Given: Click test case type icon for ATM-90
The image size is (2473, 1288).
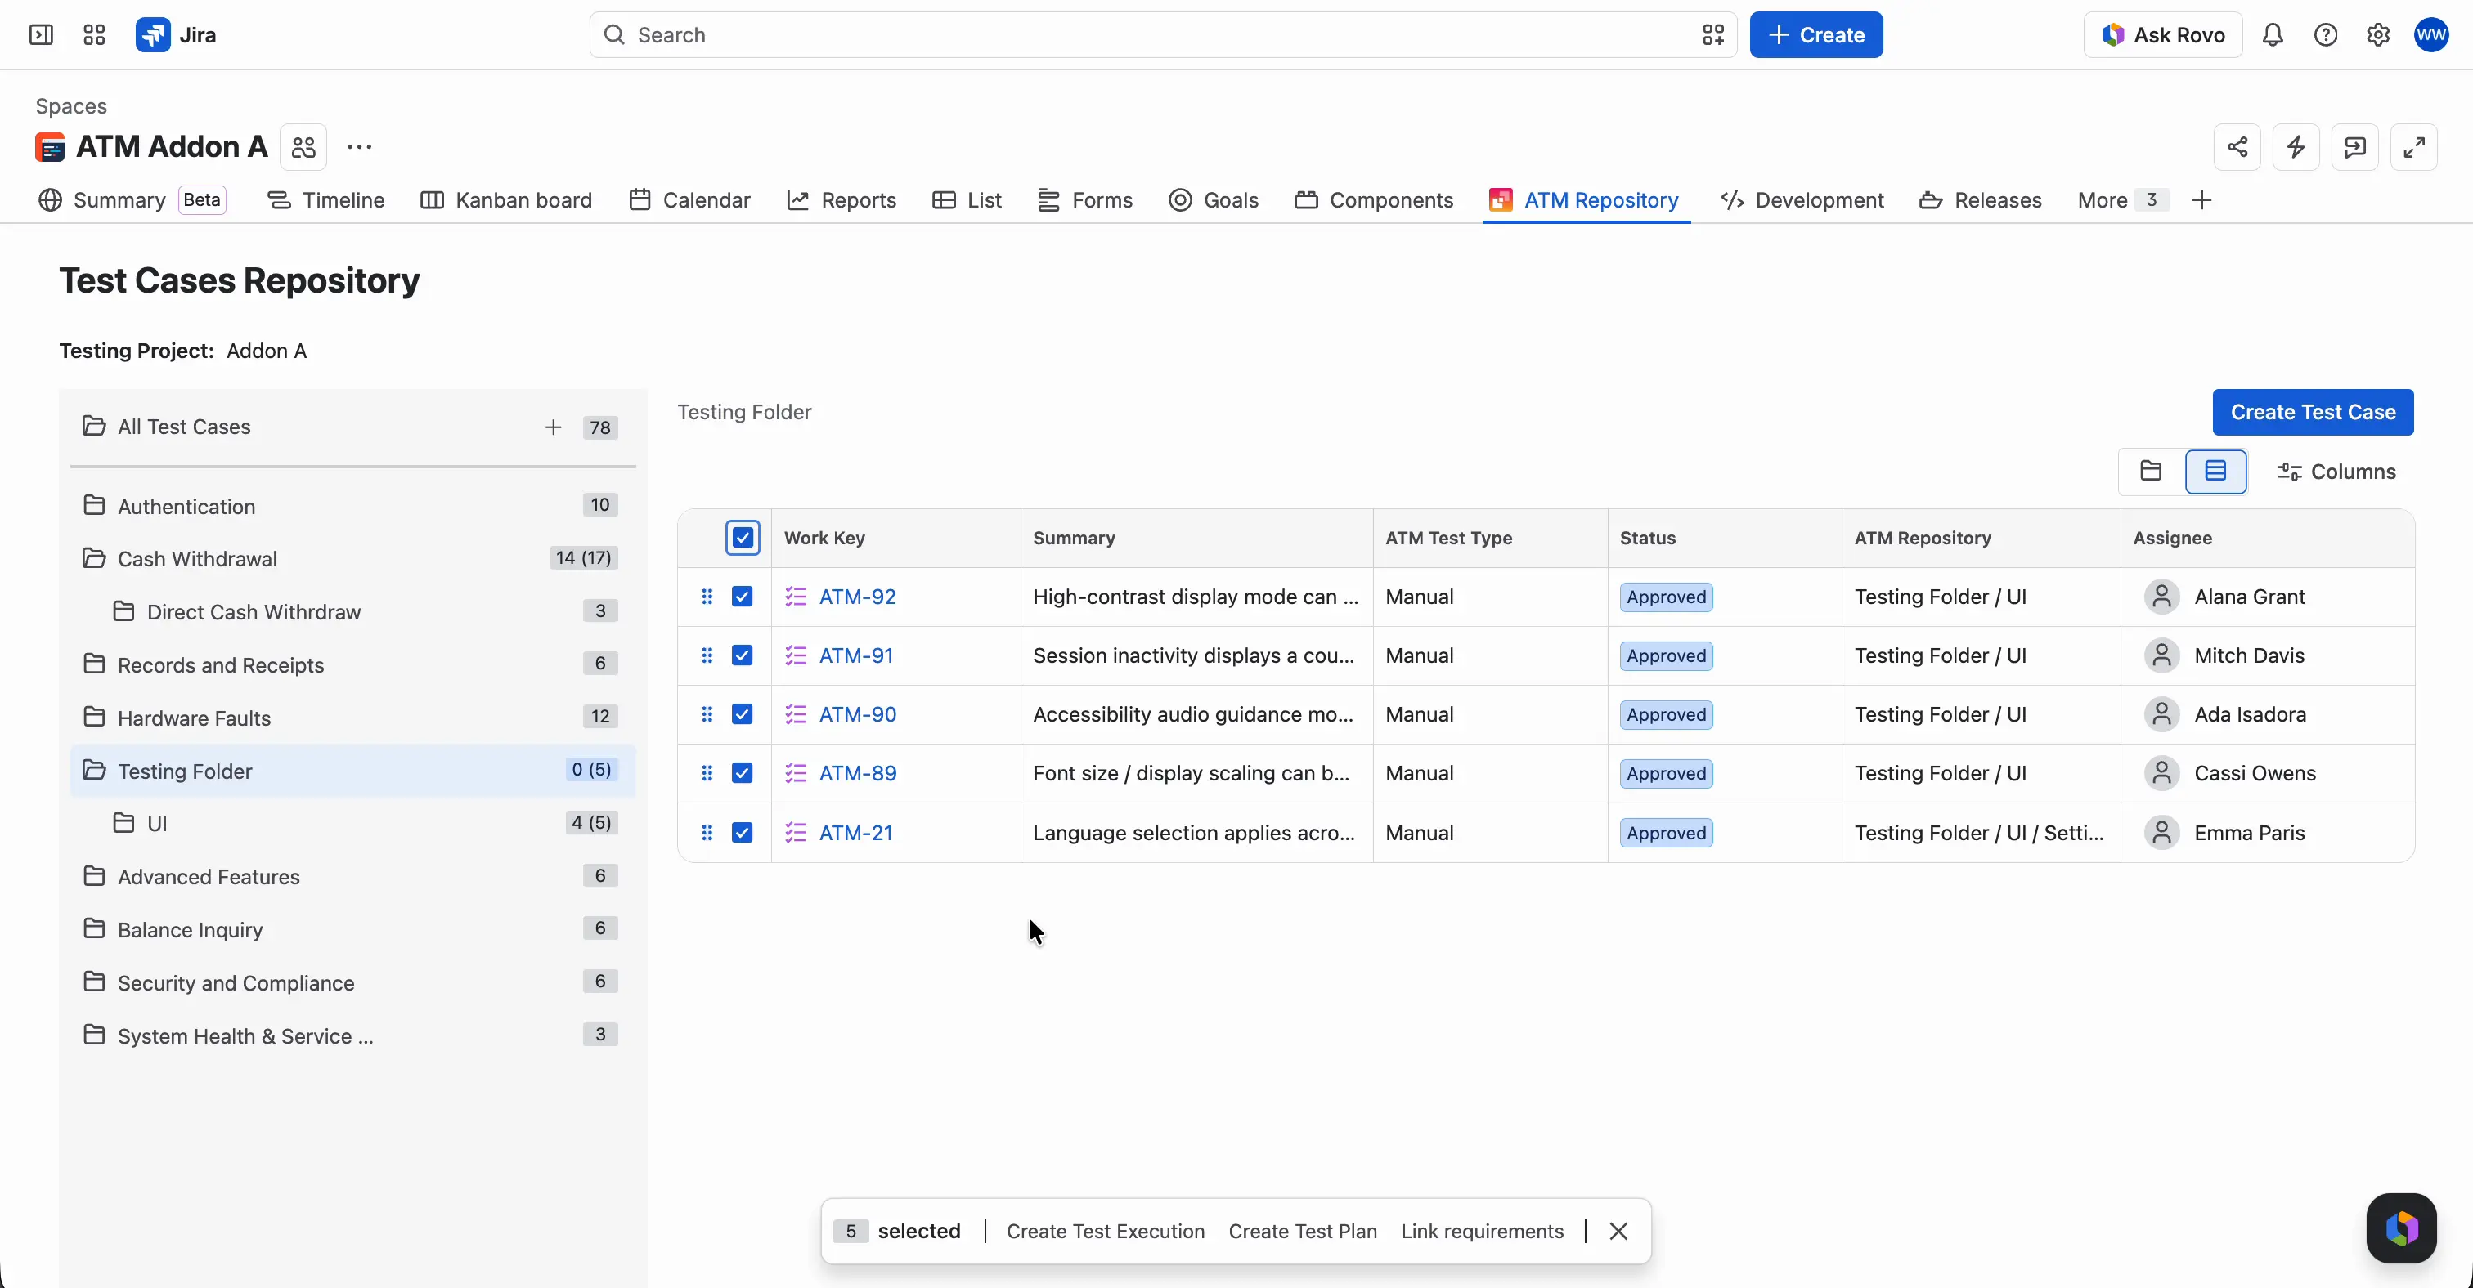Looking at the screenshot, I should pyautogui.click(x=795, y=714).
